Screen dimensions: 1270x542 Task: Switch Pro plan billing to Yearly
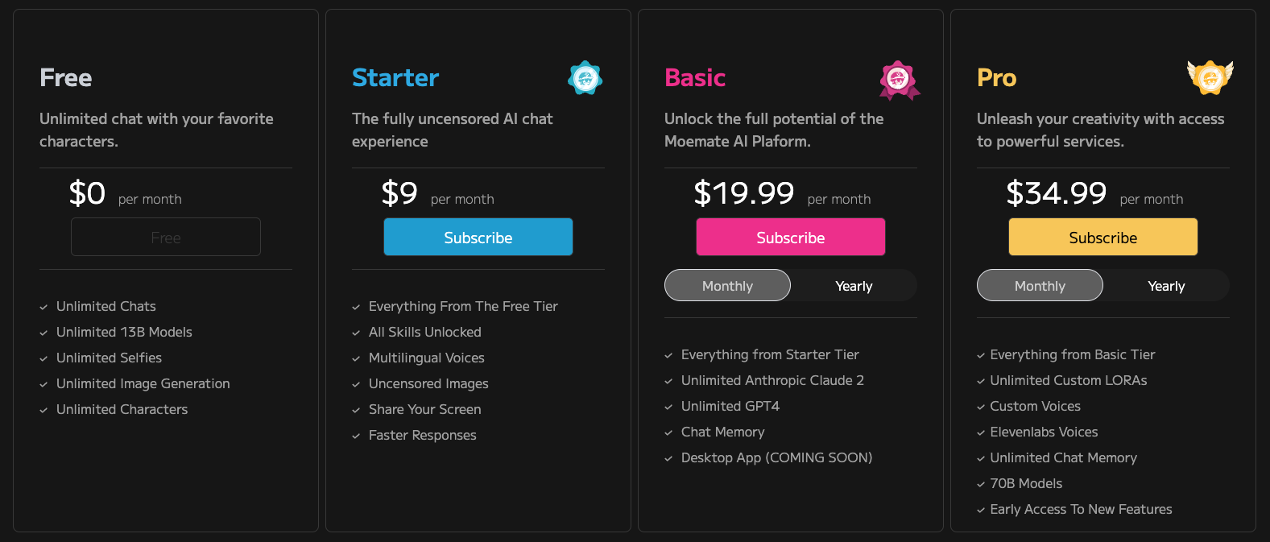tap(1166, 286)
